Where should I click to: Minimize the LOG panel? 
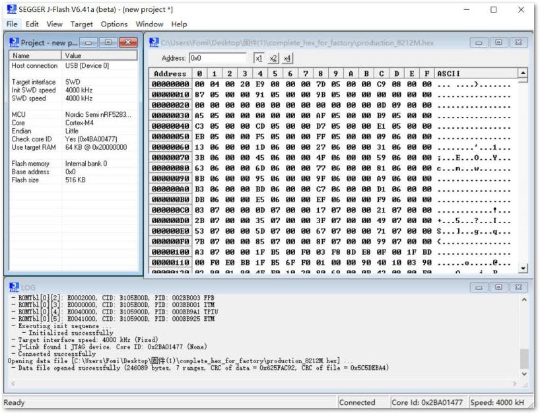click(479, 287)
